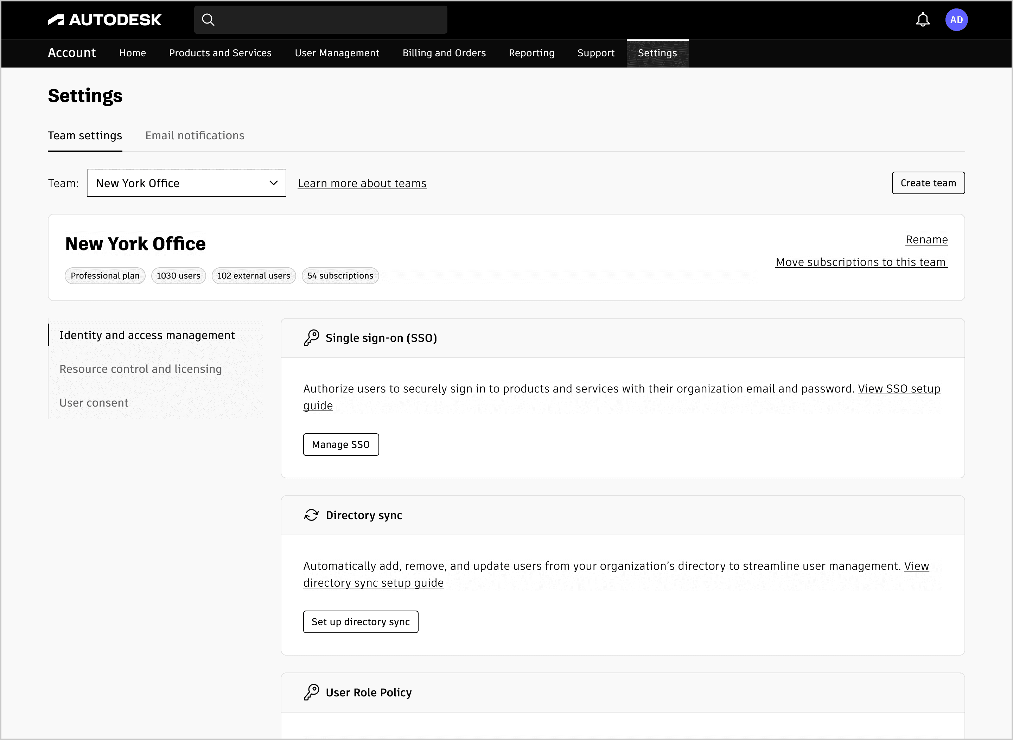The image size is (1013, 740).
Task: Click the Directory sync arrows icon
Action: [311, 515]
